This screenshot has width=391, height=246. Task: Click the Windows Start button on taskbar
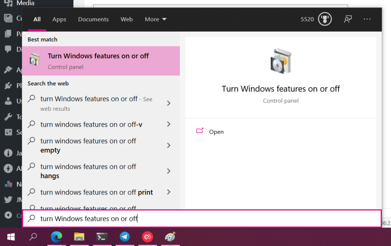(x=11, y=237)
